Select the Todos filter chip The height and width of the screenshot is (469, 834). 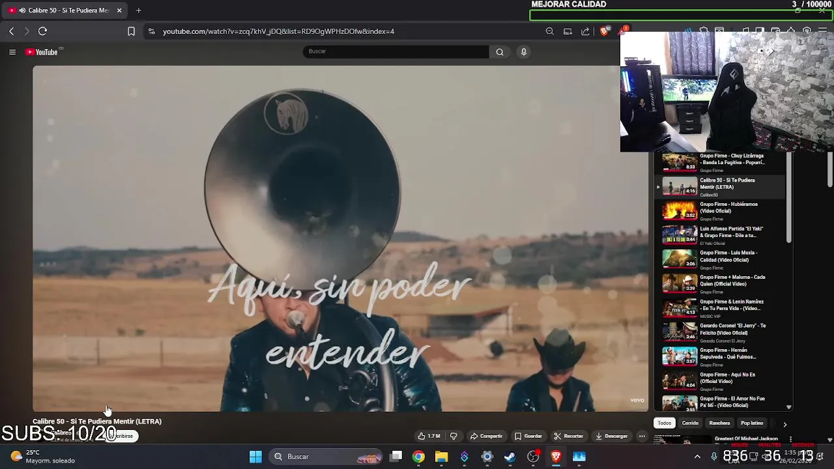coord(664,423)
